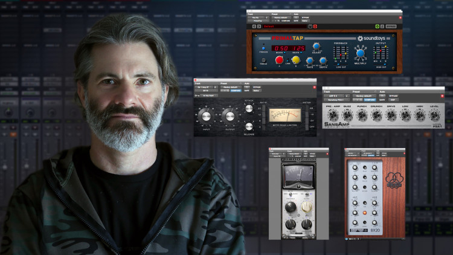This screenshot has width=453, height=255.
Task: Click the Input knob on the BF76 limiter
Action: [206, 116]
